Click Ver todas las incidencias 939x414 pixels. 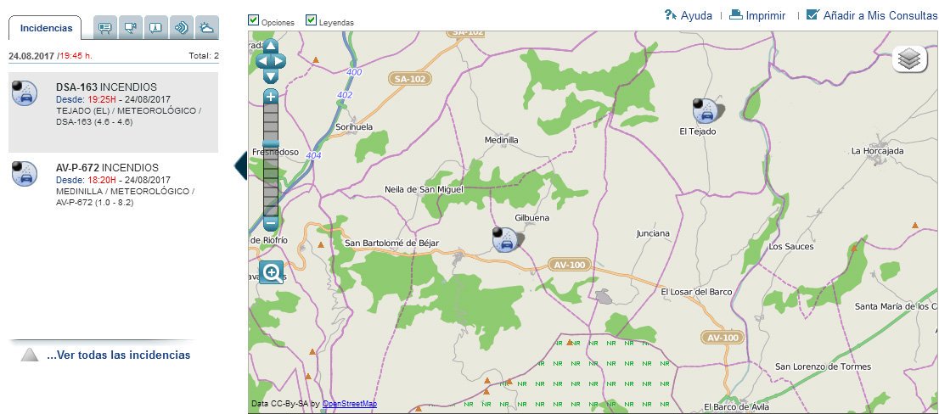point(119,355)
